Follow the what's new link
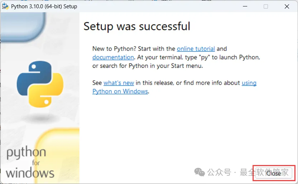Screen dimensions: 298x184 coord(119,83)
